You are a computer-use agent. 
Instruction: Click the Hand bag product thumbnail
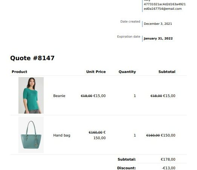pyautogui.click(x=31, y=135)
